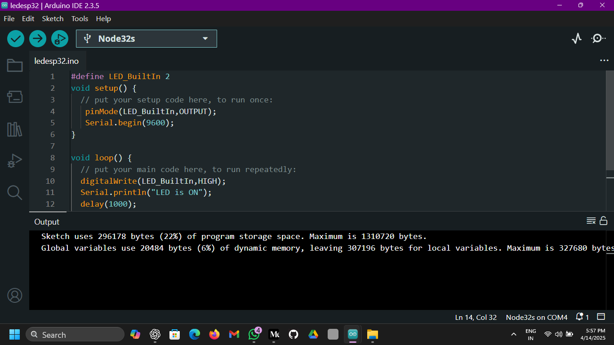Click the Output panel title
This screenshot has height=345, width=614.
pos(47,222)
